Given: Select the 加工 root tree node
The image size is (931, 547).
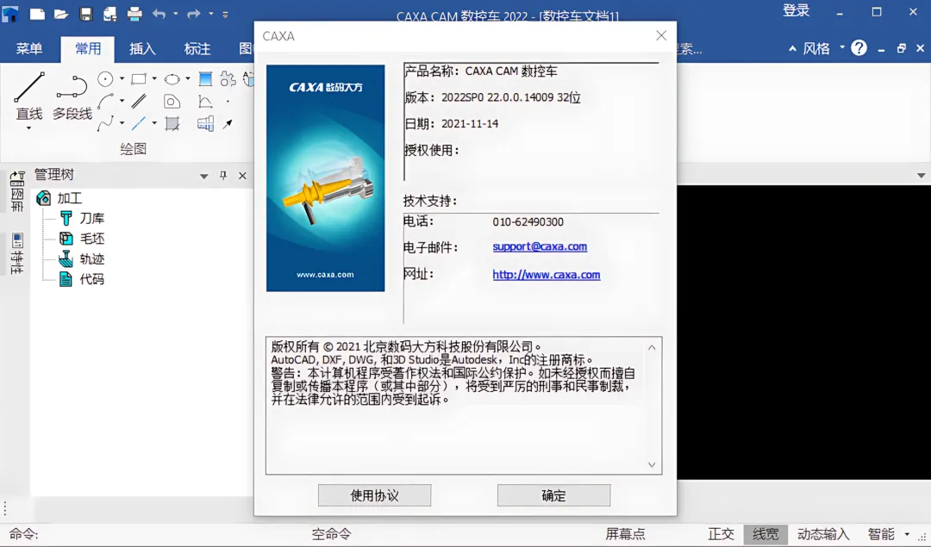Looking at the screenshot, I should click(70, 198).
